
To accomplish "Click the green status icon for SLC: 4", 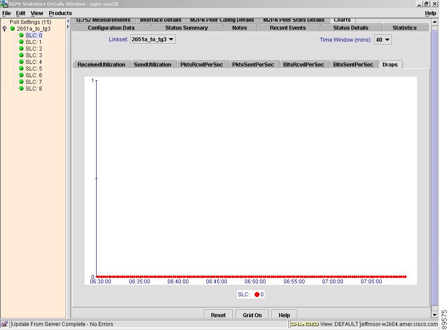I will (x=21, y=62).
